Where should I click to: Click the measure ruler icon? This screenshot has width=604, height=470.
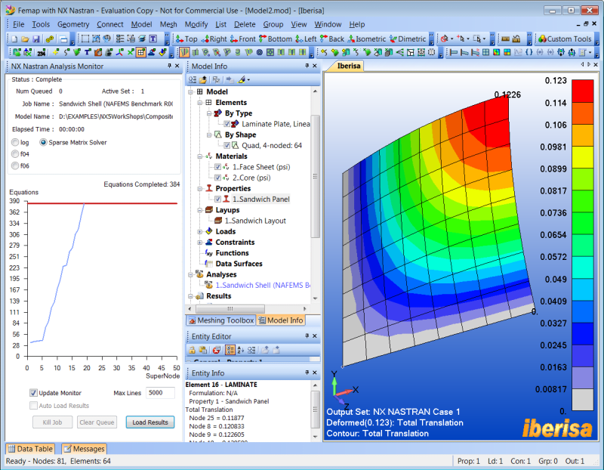[x=505, y=39]
